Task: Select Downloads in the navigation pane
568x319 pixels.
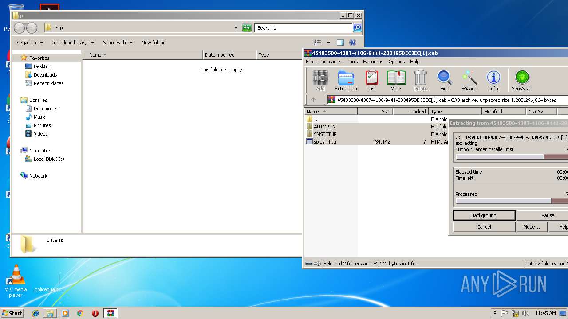Action: click(45, 75)
